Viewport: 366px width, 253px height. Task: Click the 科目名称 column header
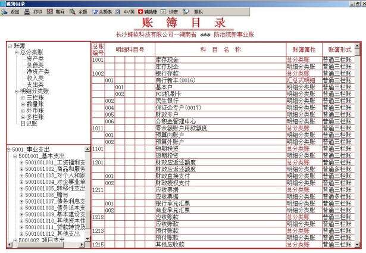(x=221, y=49)
